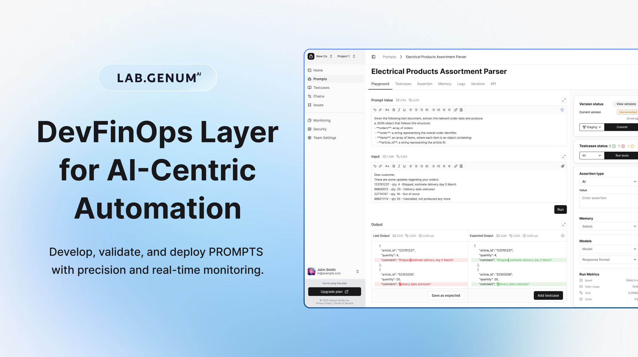Image resolution: width=638 pixels, height=357 pixels.
Task: Click Bold in the Prompt Value toolbar
Action: pyautogui.click(x=394, y=110)
